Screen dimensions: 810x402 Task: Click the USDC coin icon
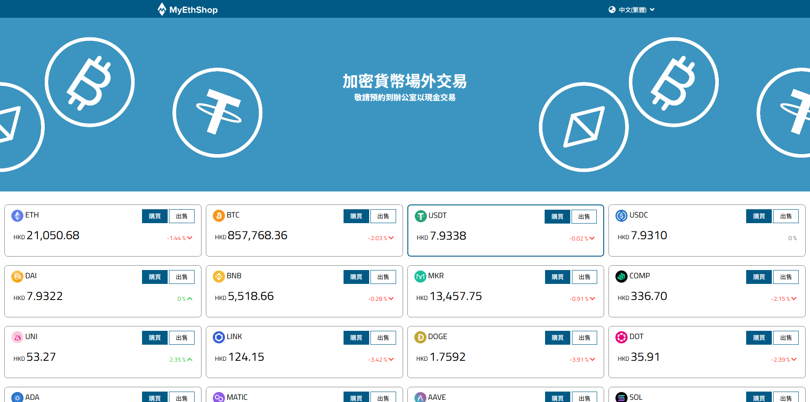click(x=622, y=216)
